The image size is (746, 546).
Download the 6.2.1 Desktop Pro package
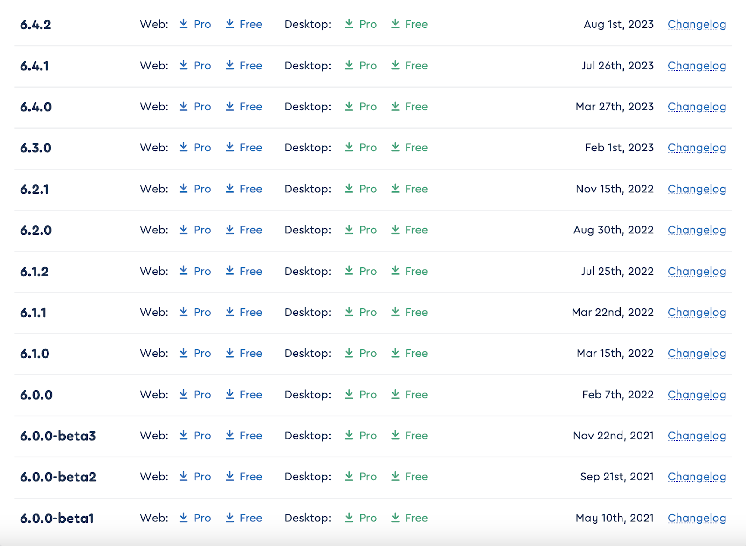point(360,189)
